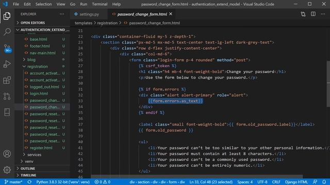The image size is (330, 185).
Task: Open the Terminal menu
Action: pyautogui.click(x=100, y=4)
